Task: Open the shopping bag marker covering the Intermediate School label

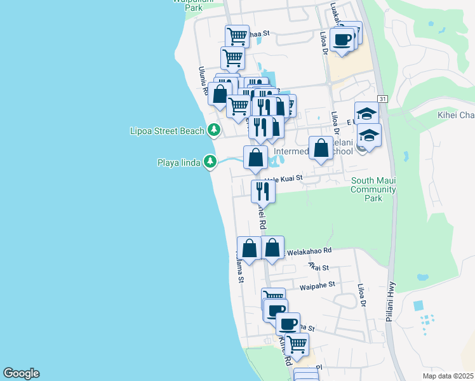Action: tap(321, 148)
